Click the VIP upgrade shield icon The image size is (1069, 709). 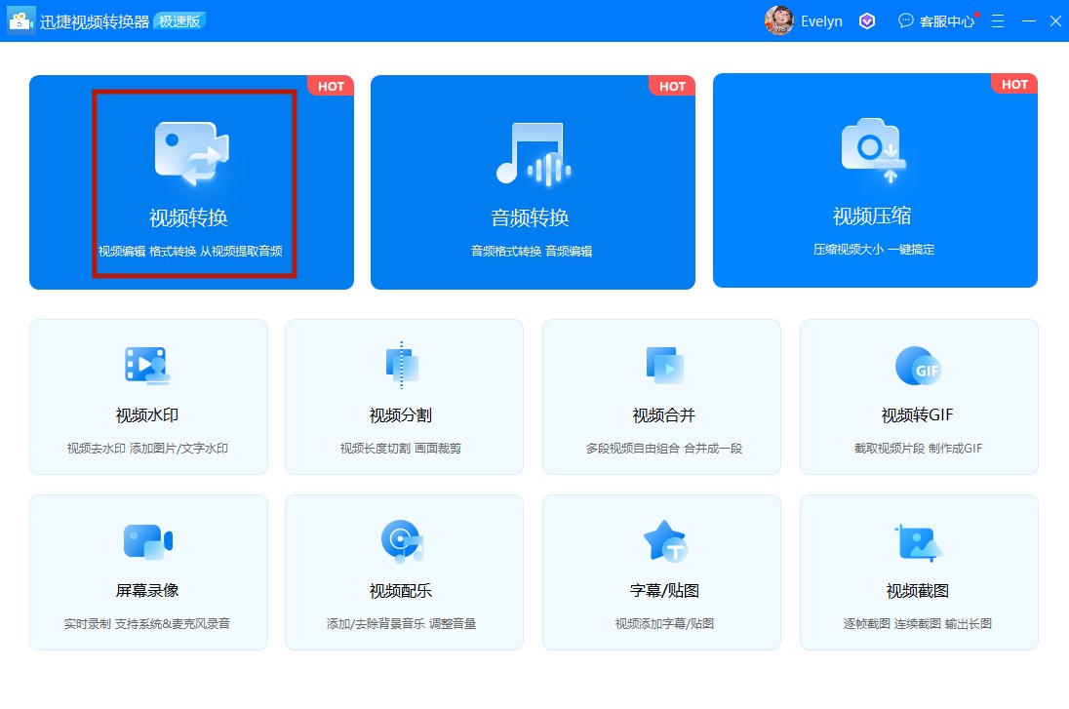[866, 20]
